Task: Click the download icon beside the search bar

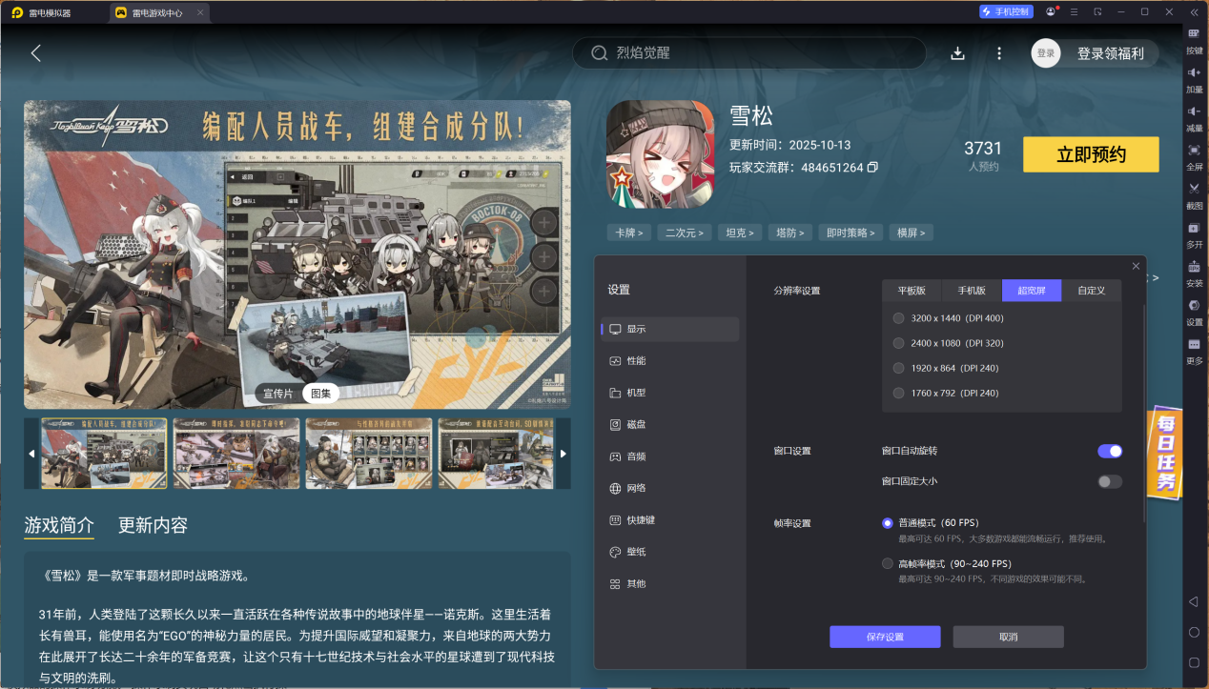Action: 957,53
